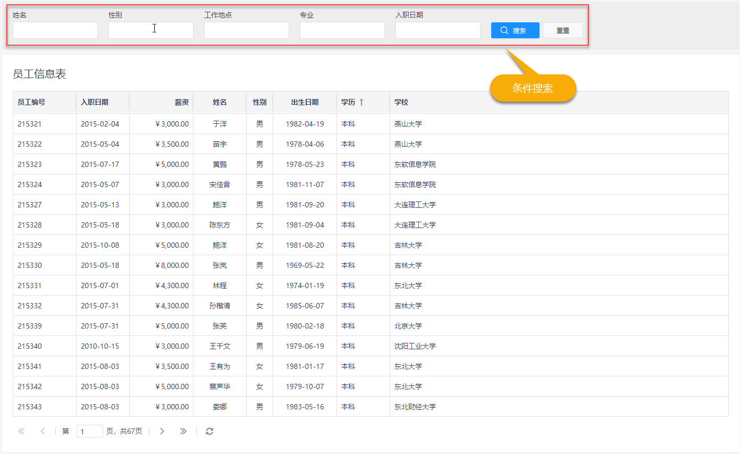
Task: Sort by the 性别 column header
Action: pyautogui.click(x=259, y=102)
